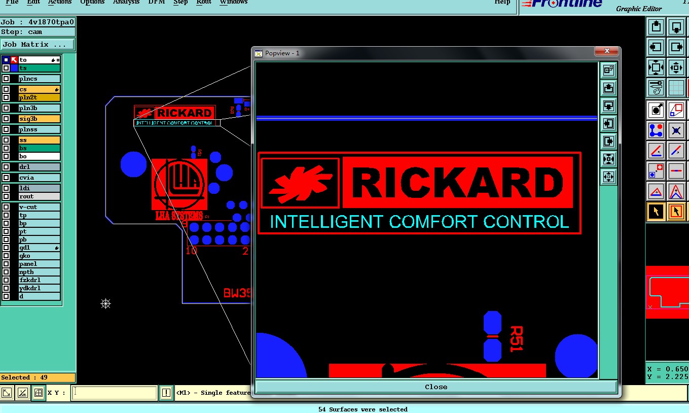Screen dimensions: 689x413
Task: Click the exclamation mark icon by XY field
Action: pos(166,393)
